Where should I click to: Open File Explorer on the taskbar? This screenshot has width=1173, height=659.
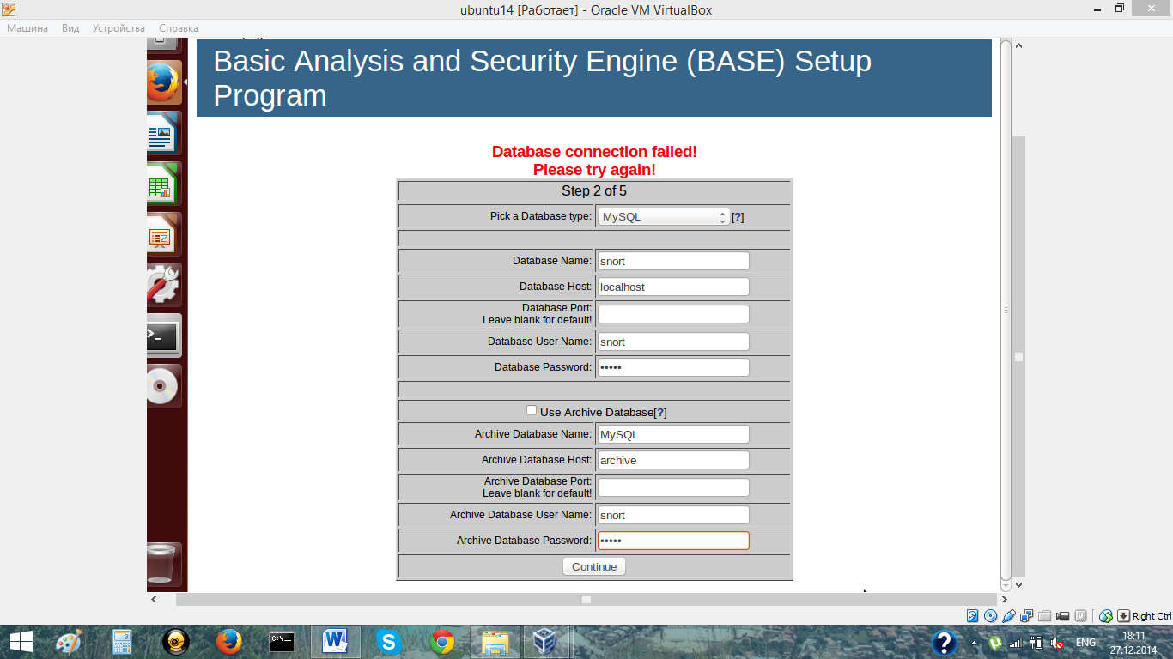coord(495,642)
